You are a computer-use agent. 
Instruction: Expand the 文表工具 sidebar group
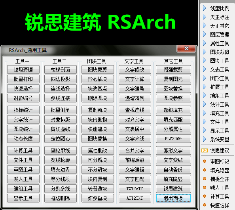[x=205, y=69]
